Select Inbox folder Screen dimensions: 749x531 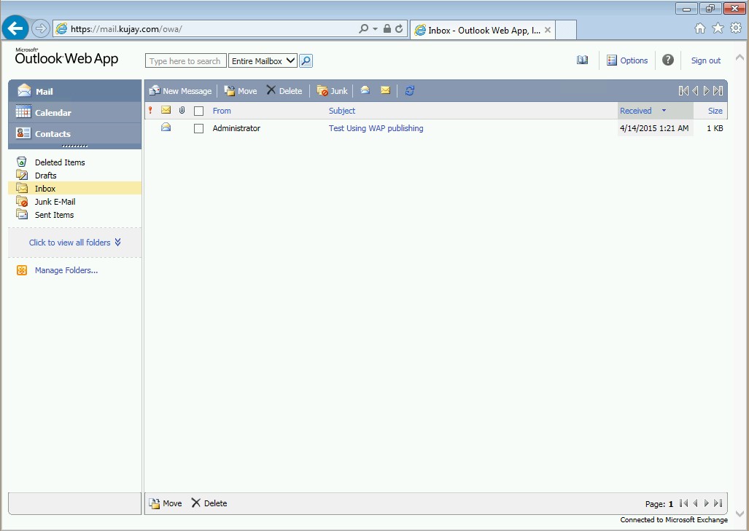tap(75, 189)
